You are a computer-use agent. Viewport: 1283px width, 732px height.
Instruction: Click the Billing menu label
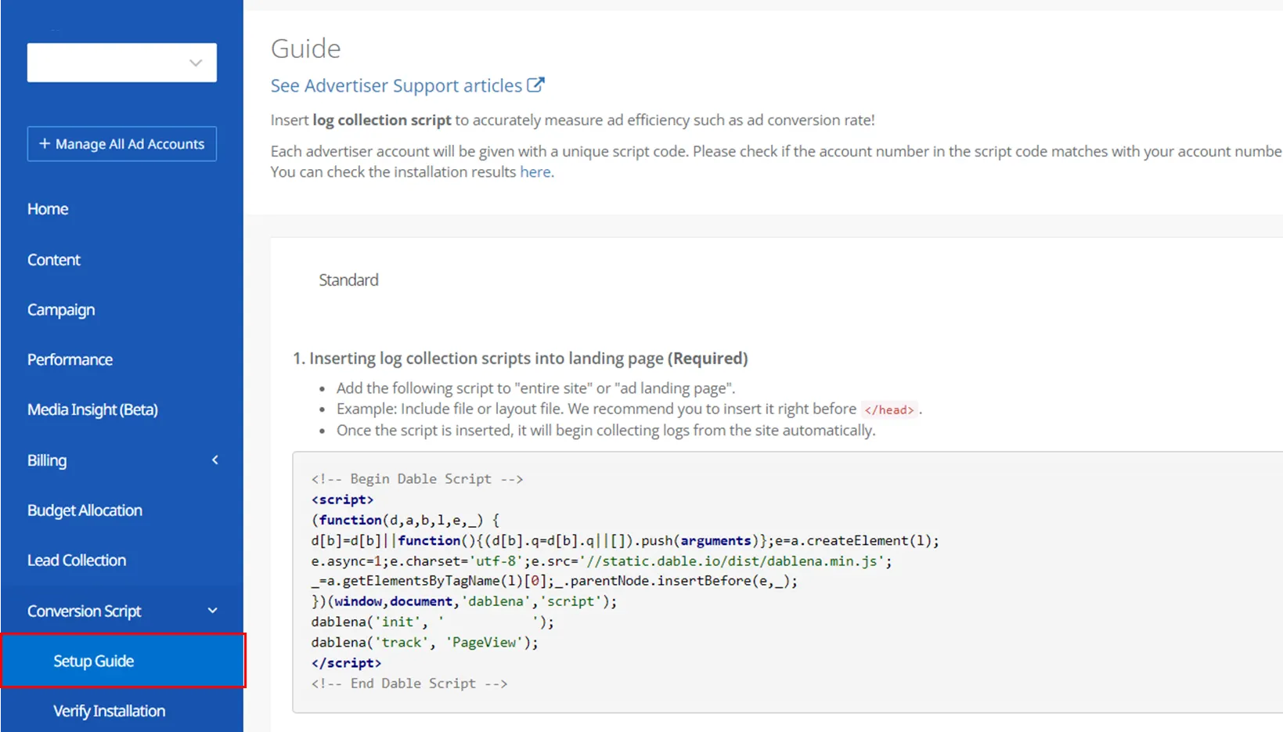(x=47, y=460)
